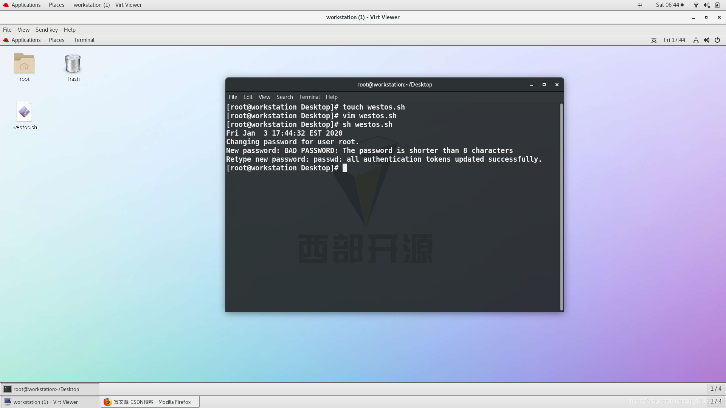Viewport: 726px width, 408px height.
Task: Expand the View menu in terminal window
Action: pos(264,97)
